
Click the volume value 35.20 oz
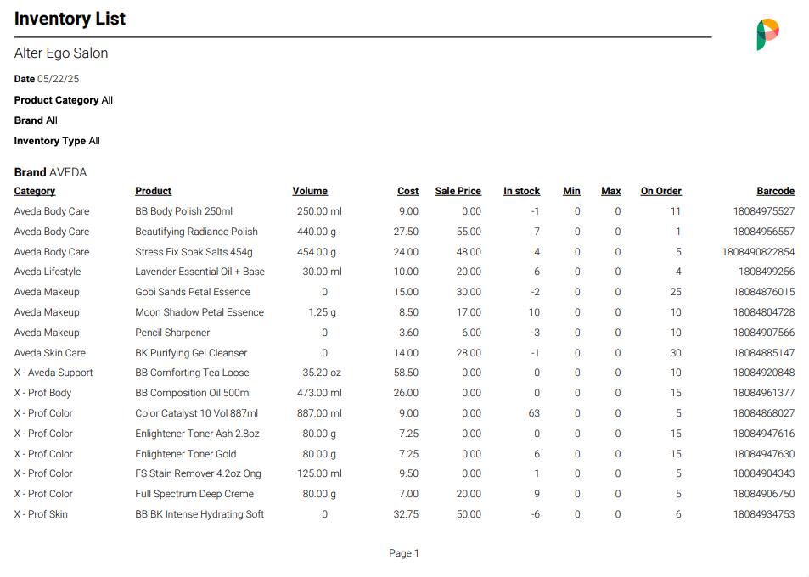pyautogui.click(x=322, y=373)
